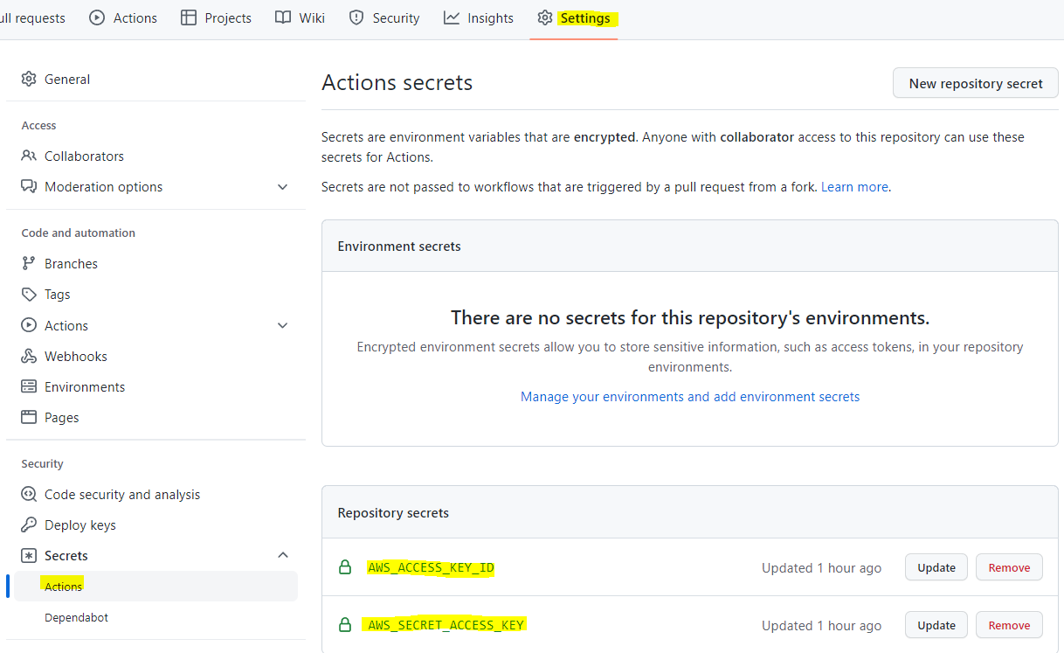Follow the Learn more link

tap(854, 186)
